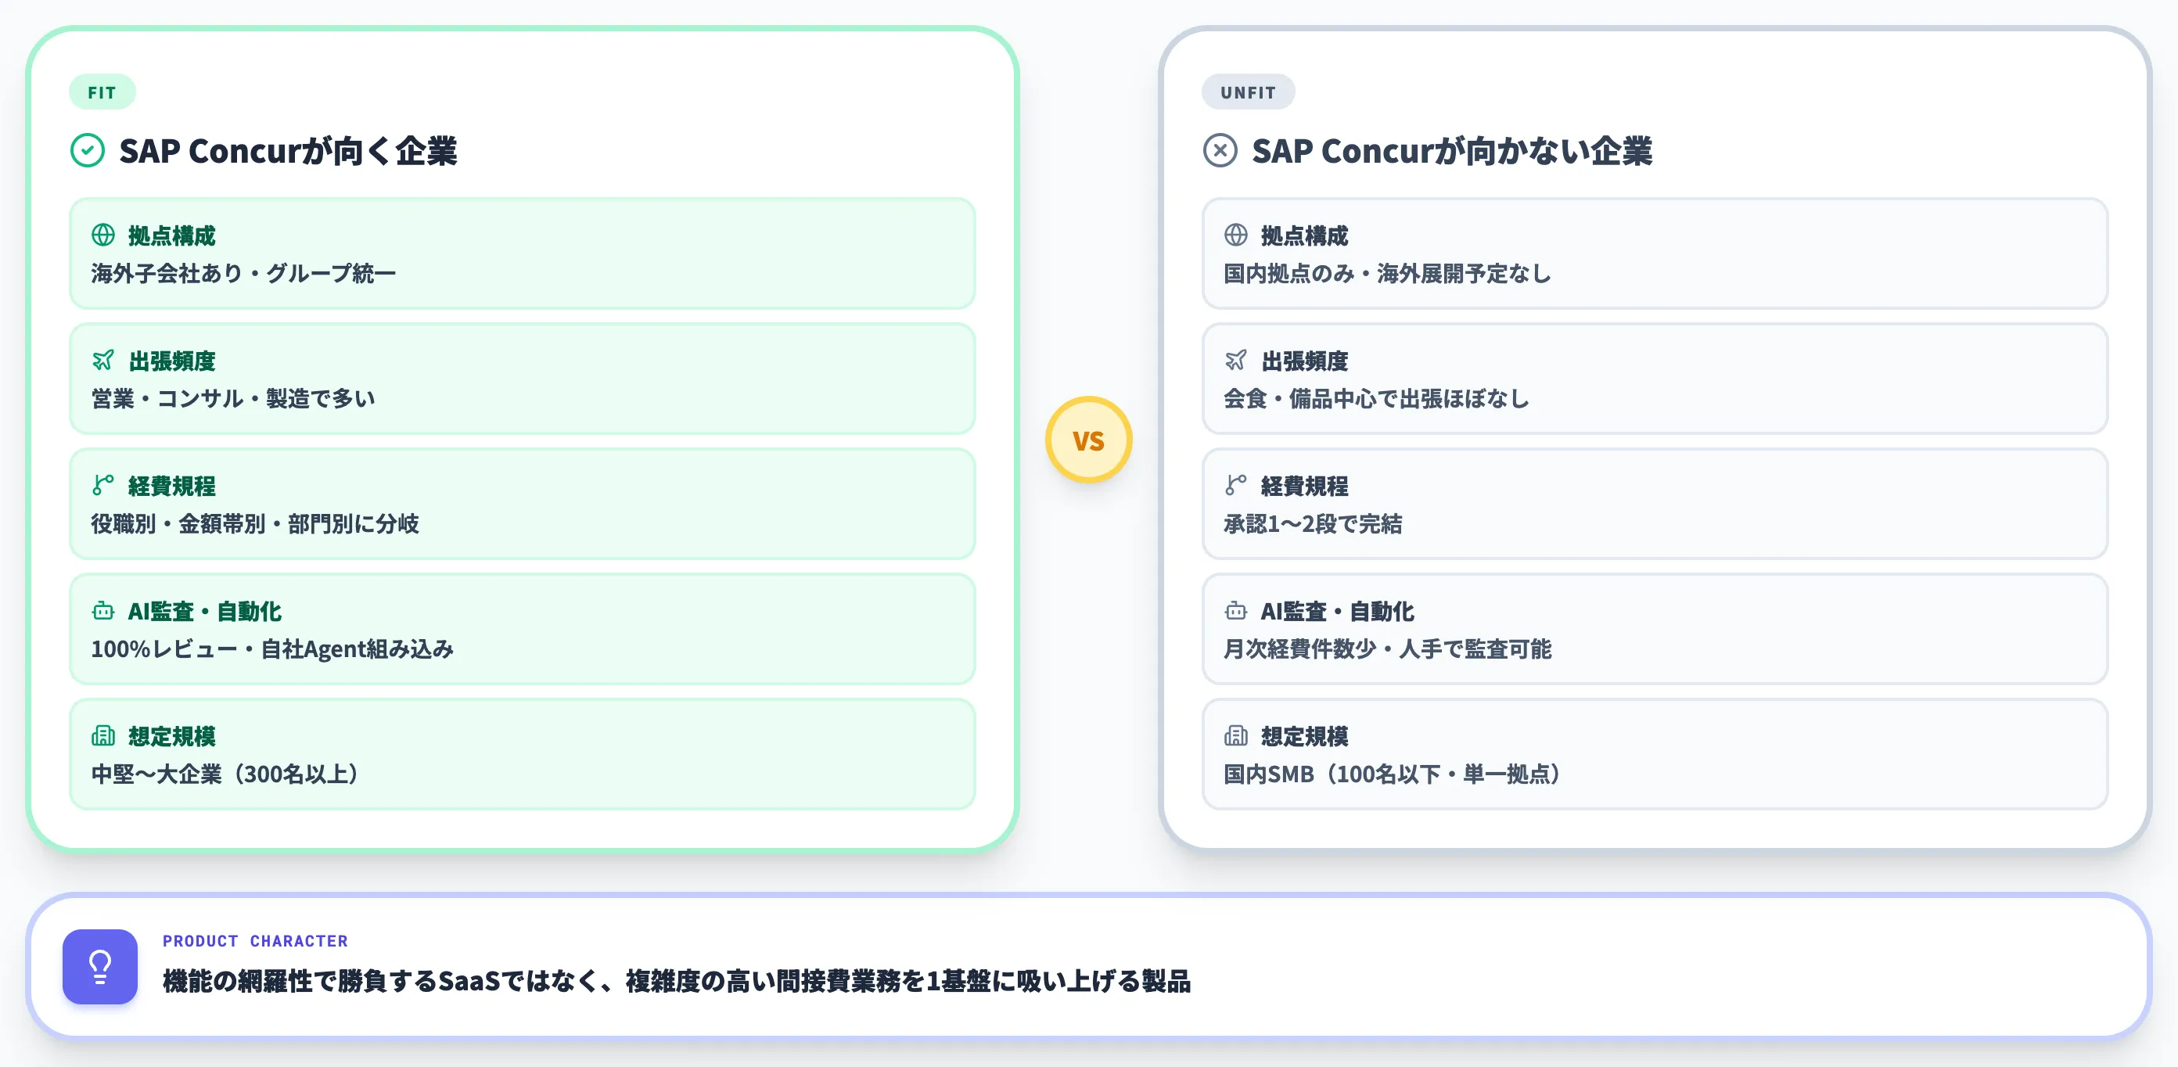Image resolution: width=2178 pixels, height=1067 pixels.
Task: Click the 経費規程 label in the FIT column
Action: (171, 486)
